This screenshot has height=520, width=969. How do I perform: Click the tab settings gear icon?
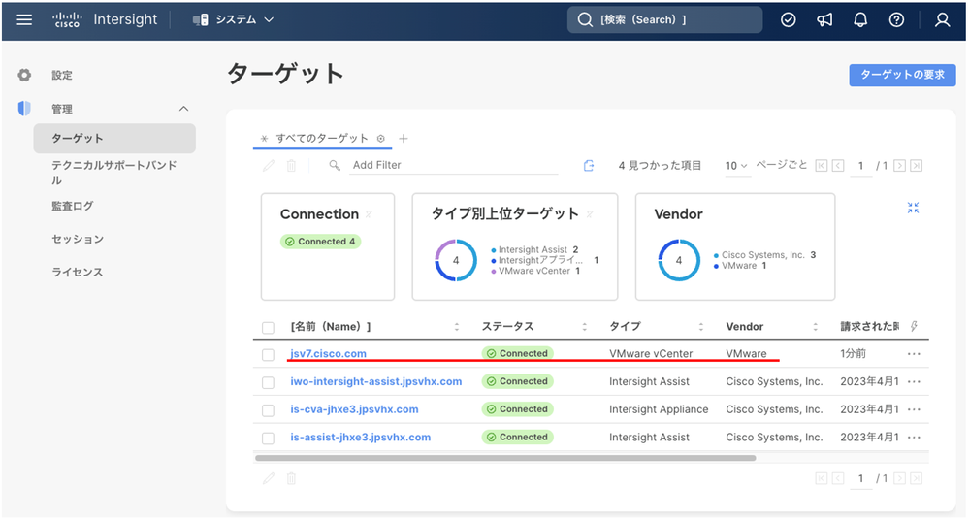tap(380, 139)
